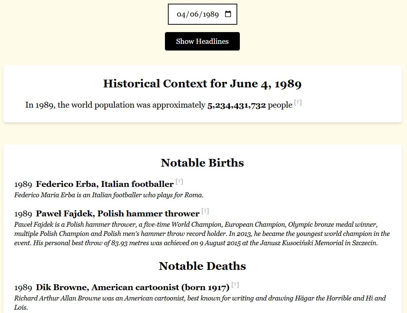The width and height of the screenshot is (407, 313).
Task: Click the Historical Context for June 4, 1989 title
Action: coord(202,84)
